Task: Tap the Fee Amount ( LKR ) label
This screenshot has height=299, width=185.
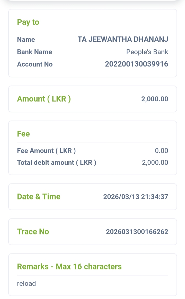Action: [x=46, y=151]
